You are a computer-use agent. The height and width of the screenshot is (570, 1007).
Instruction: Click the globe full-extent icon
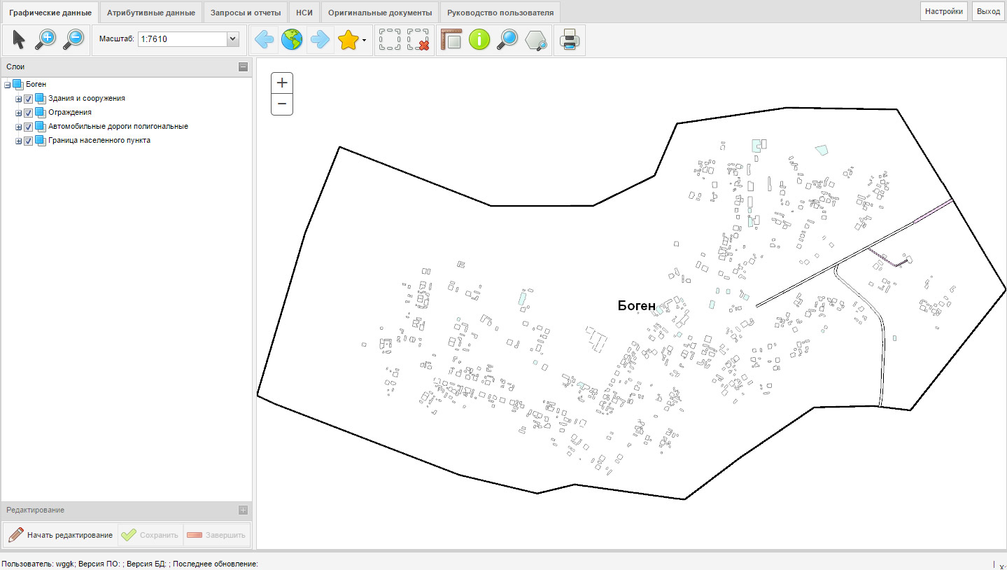coord(292,40)
